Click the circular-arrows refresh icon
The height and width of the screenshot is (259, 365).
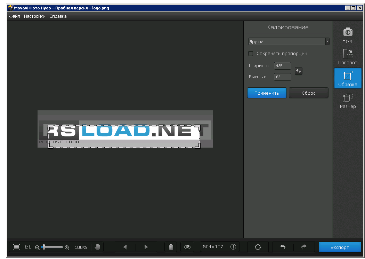[x=258, y=247]
